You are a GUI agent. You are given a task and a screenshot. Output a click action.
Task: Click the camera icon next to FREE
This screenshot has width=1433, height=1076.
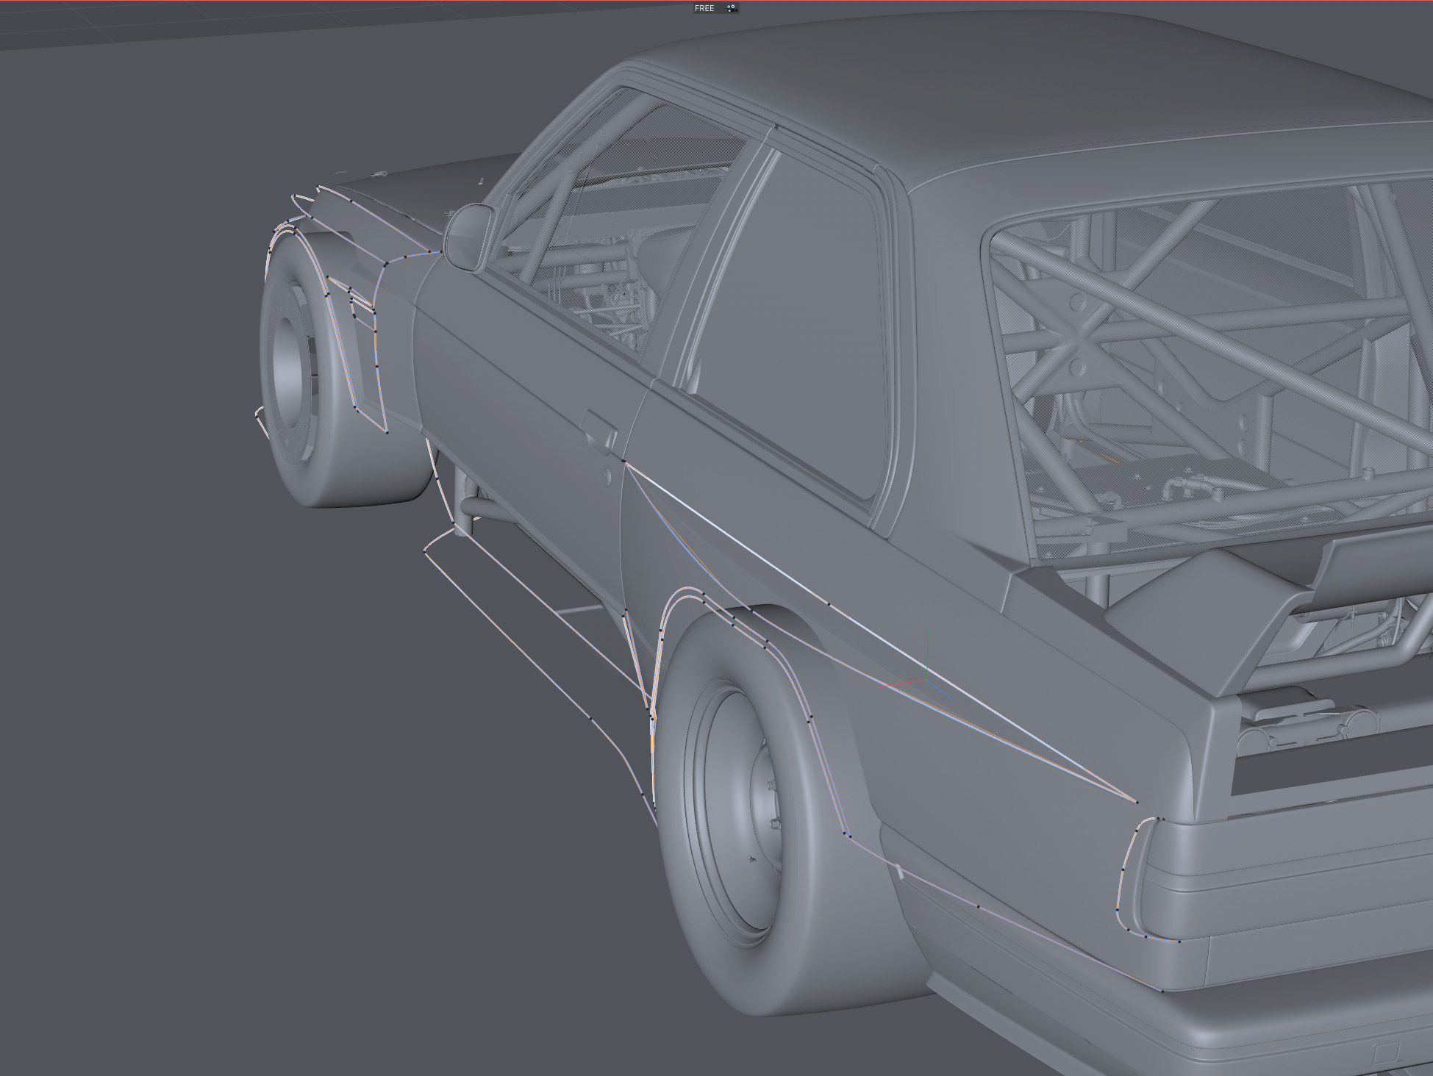(x=731, y=8)
